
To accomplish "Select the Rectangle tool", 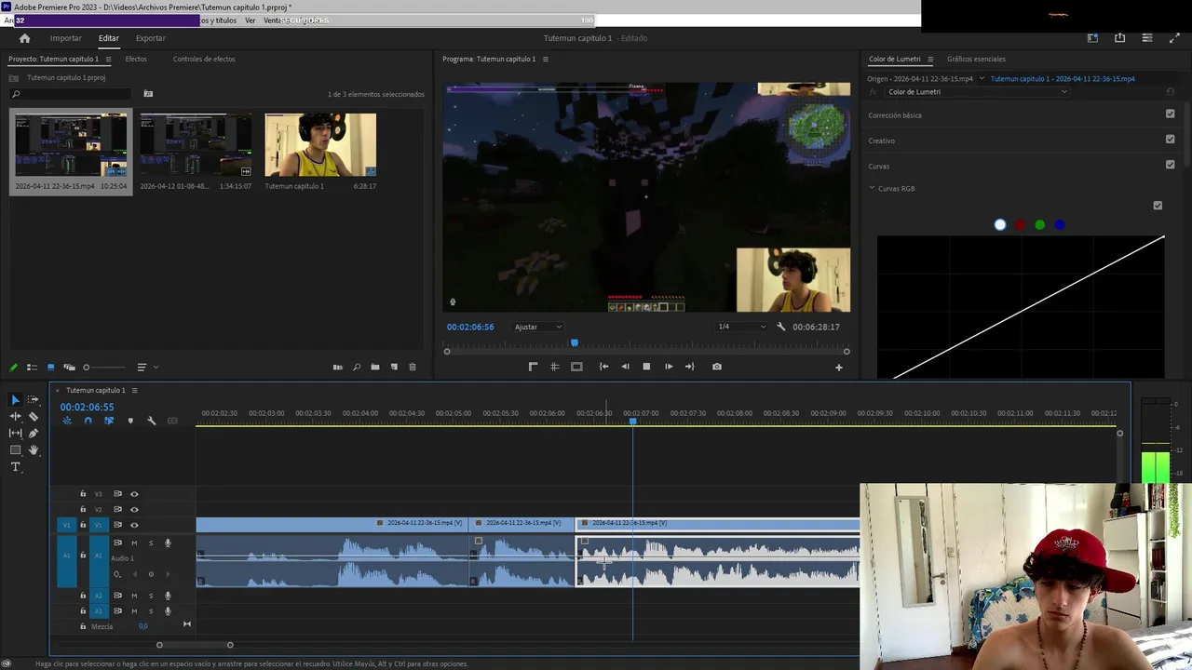I will pos(15,449).
